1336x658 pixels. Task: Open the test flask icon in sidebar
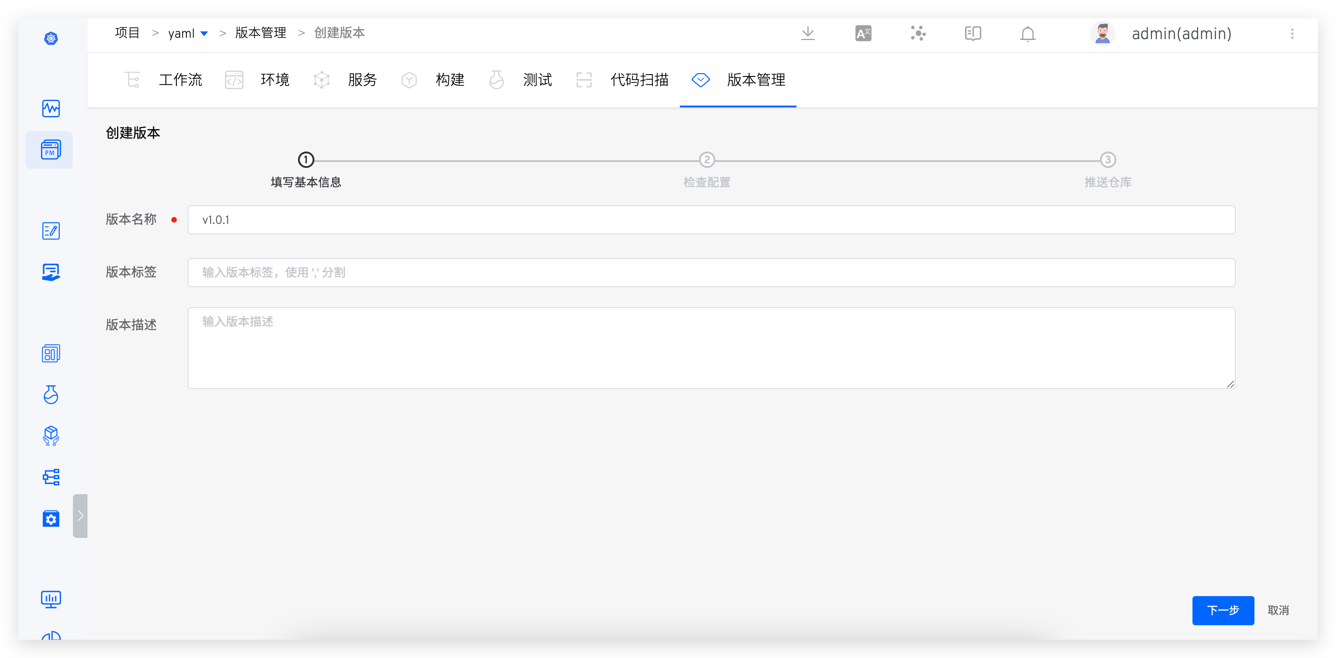coord(50,395)
